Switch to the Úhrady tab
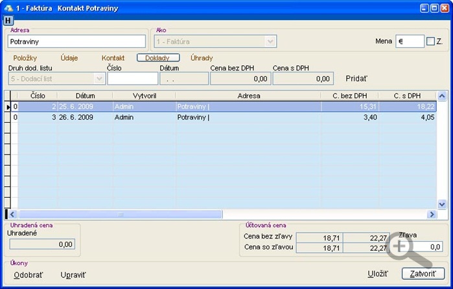453x289 pixels. 202,58
